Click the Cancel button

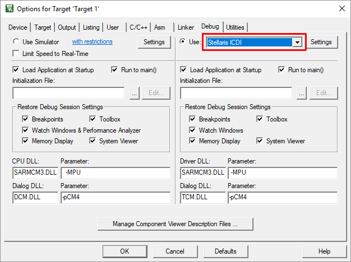[x=175, y=251]
